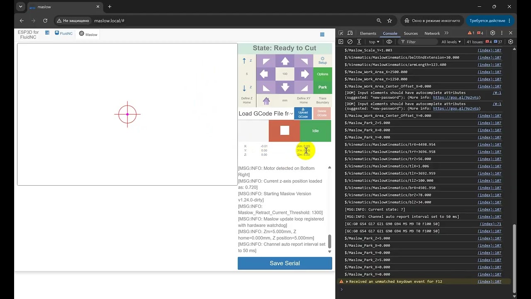
Task: Close the DevTools panel
Action: tap(511, 33)
